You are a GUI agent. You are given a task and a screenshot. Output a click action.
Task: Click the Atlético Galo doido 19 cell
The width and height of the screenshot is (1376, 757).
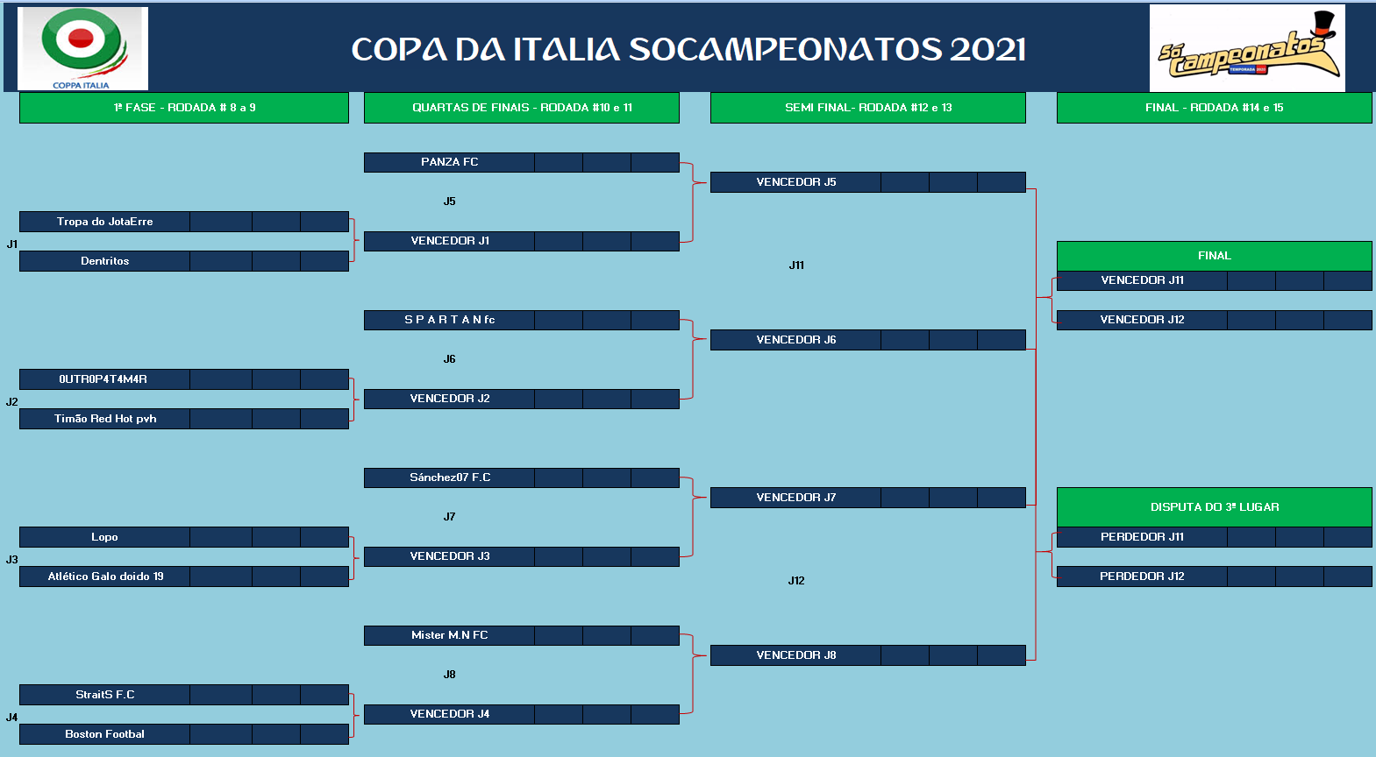(104, 577)
